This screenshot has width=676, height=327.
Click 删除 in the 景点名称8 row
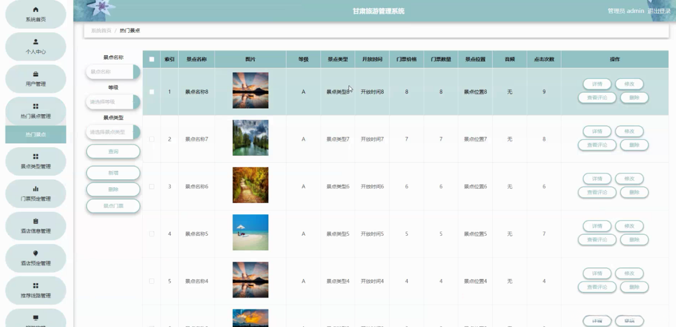pos(634,98)
